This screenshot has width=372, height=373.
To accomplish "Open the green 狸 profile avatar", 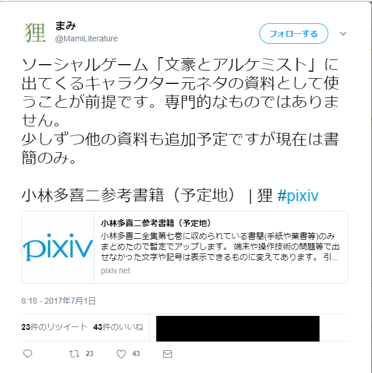I will point(35,33).
